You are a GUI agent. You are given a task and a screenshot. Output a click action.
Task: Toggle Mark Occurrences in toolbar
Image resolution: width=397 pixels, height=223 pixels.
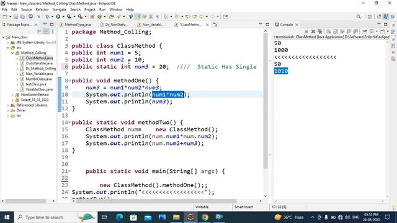pyautogui.click(x=138, y=17)
